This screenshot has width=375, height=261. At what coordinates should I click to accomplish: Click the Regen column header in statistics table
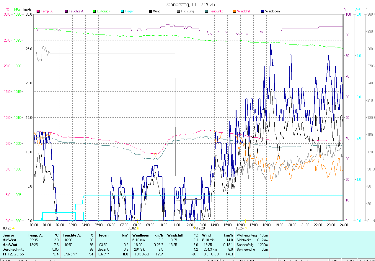[103, 235]
